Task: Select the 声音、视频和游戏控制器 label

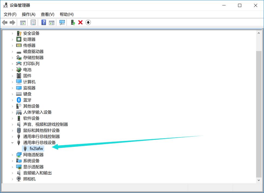Action: [x=45, y=124]
